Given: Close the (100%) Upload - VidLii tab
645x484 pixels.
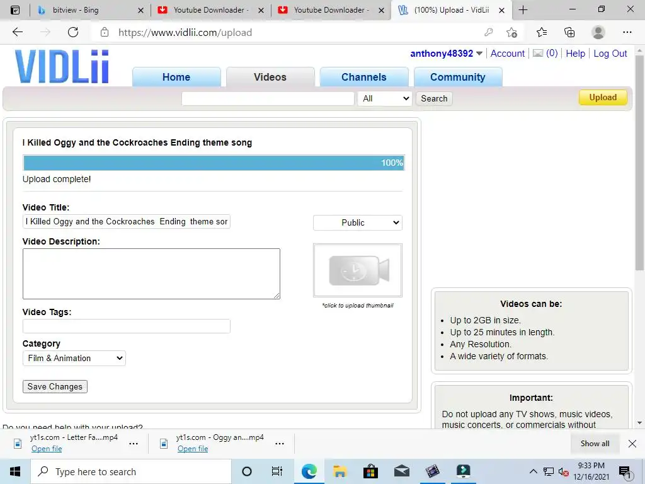Looking at the screenshot, I should pyautogui.click(x=501, y=10).
